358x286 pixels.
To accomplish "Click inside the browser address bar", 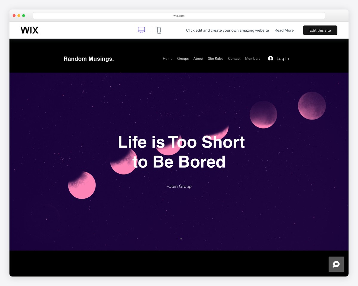I will pos(179,15).
